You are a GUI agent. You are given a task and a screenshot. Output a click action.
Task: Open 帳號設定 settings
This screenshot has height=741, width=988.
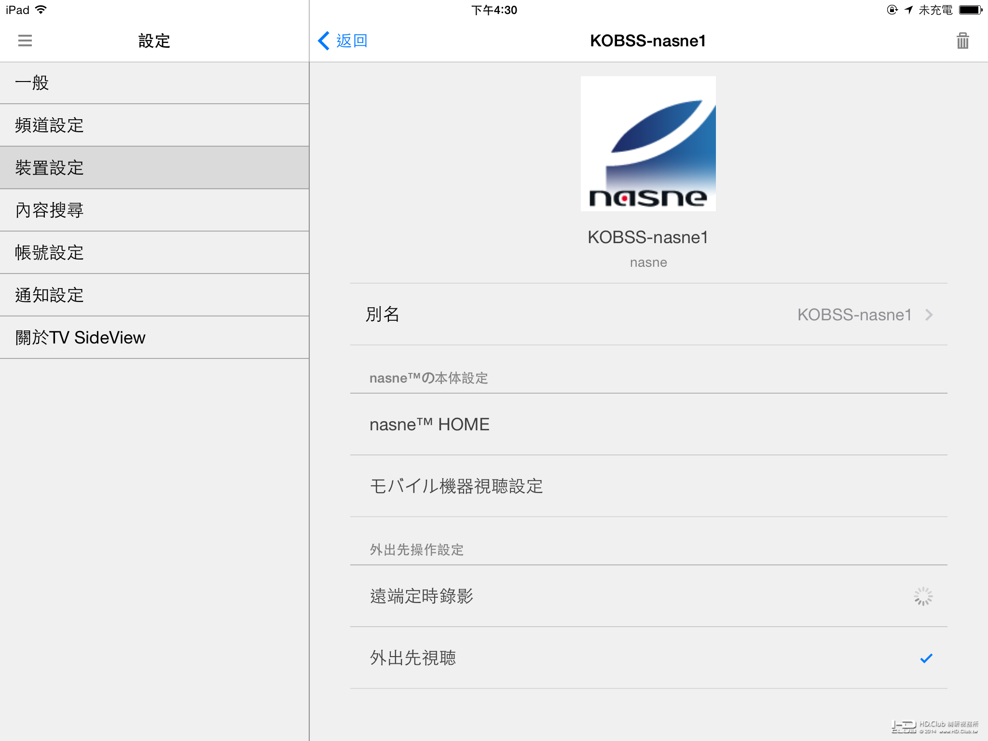pyautogui.click(x=154, y=253)
